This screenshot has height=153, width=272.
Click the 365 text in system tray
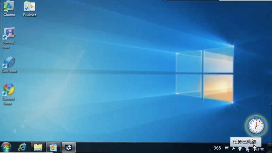[x=217, y=148]
